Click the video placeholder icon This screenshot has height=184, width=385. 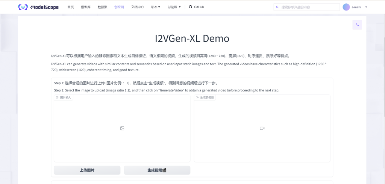click(x=262, y=128)
